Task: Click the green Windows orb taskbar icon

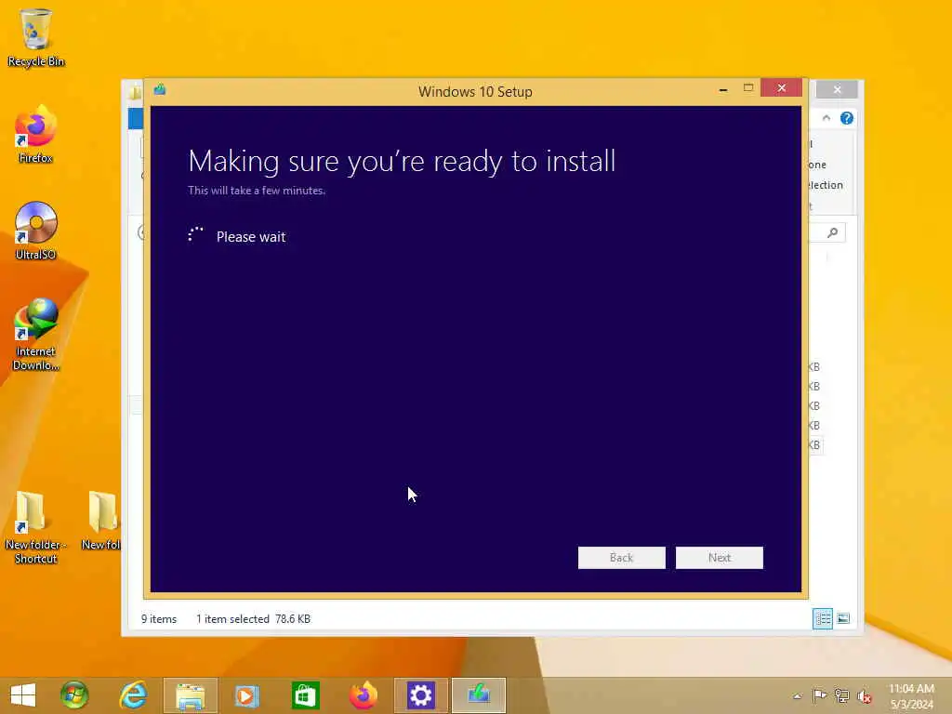Action: click(x=74, y=695)
